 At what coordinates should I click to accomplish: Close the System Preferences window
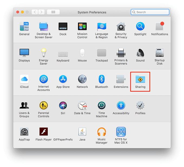(x=18, y=12)
